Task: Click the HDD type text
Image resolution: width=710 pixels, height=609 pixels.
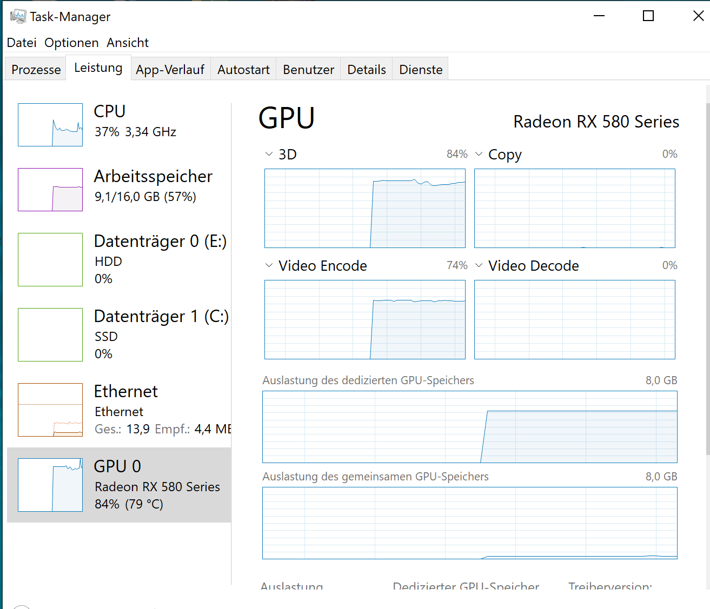Action: click(109, 262)
